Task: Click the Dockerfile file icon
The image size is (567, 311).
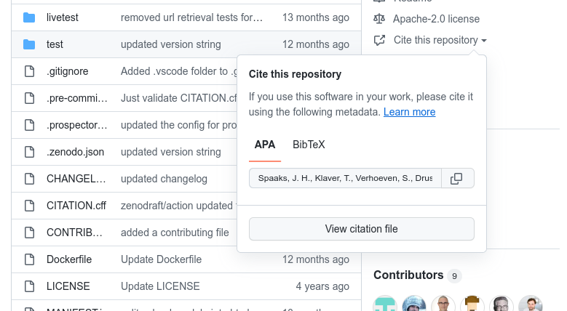Action: coord(29,259)
